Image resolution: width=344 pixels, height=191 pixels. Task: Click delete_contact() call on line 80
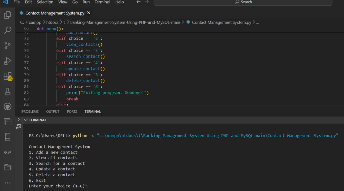tap(86, 81)
